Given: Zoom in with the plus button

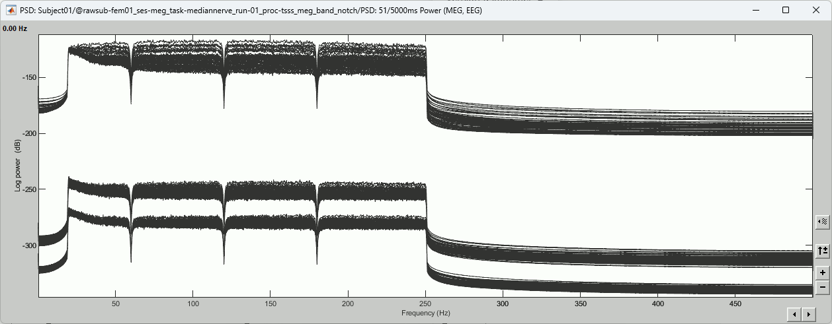Looking at the screenshot, I should tap(822, 273).
